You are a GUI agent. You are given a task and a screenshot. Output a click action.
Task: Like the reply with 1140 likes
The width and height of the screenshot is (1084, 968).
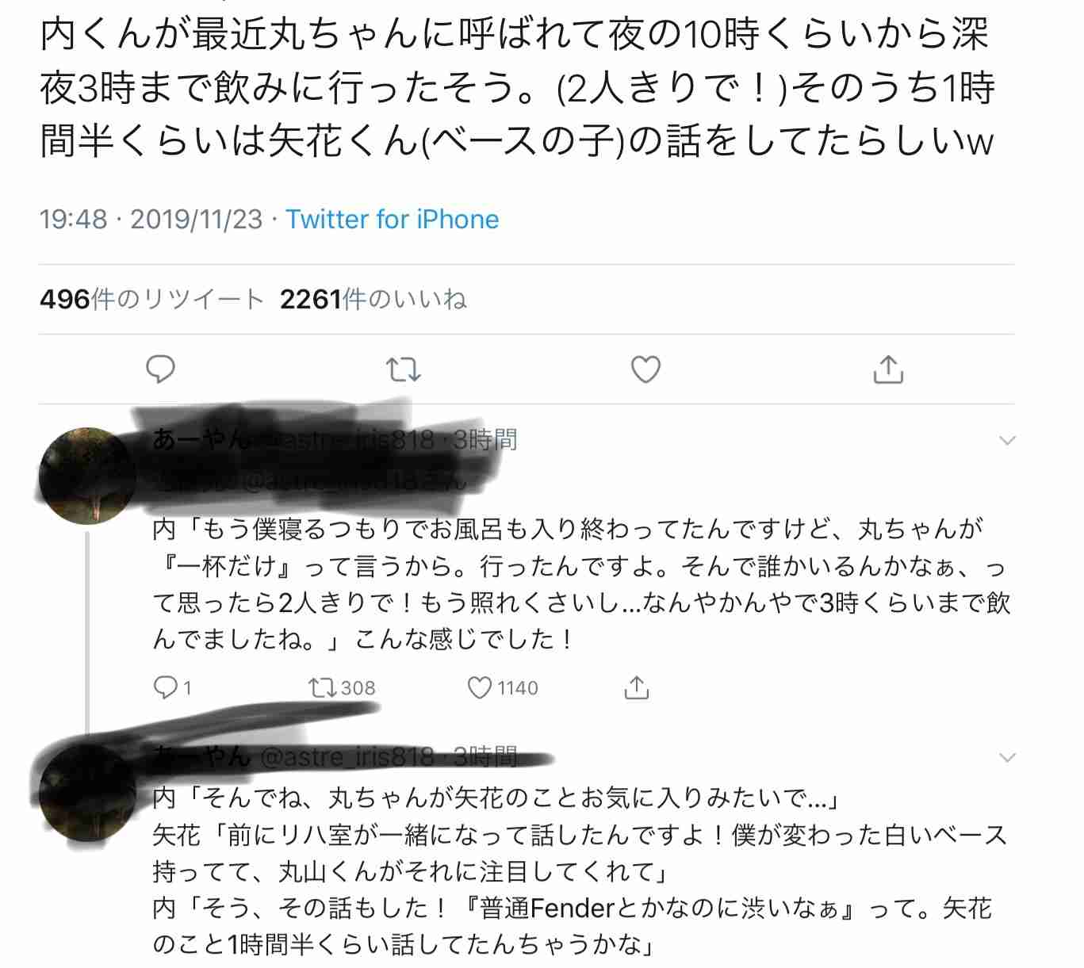[503, 687]
